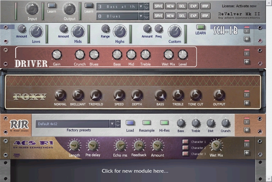
Task: Step to previous preset in top preset row
Action: pyautogui.click(x=146, y=5)
